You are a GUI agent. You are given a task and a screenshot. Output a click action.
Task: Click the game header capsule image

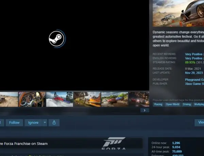[178, 13]
